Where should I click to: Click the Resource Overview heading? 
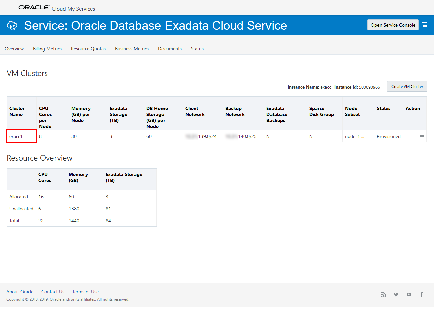click(x=39, y=158)
